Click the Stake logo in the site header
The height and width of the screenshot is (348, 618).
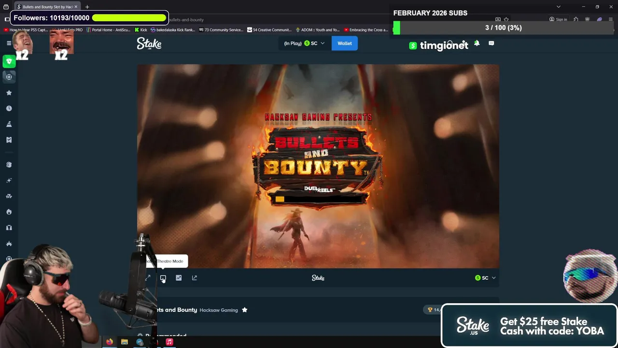[149, 43]
